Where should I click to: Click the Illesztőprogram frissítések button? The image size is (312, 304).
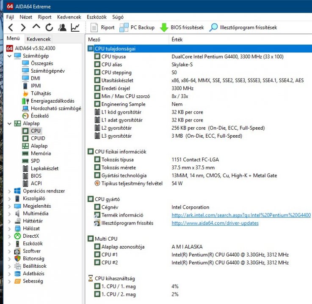click(243, 27)
